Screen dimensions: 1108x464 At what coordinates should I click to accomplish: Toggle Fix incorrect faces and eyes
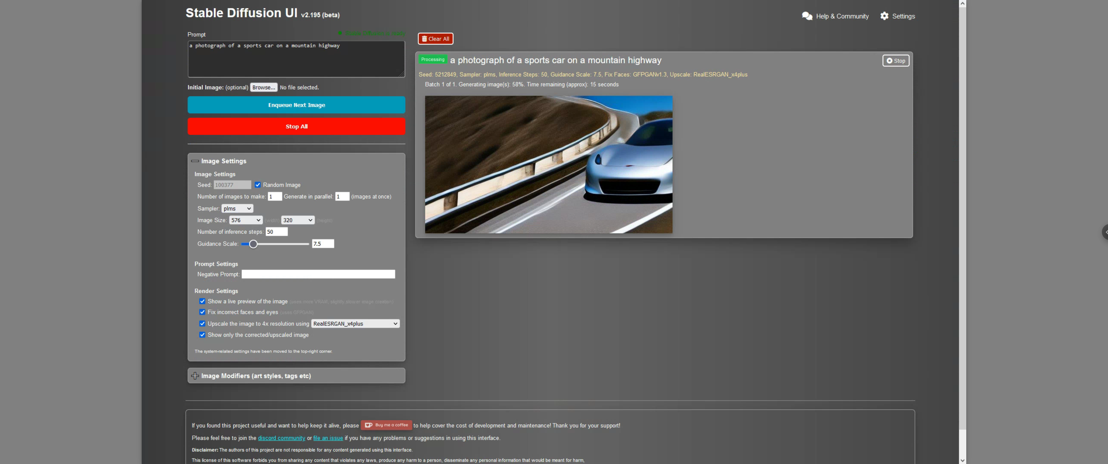click(x=202, y=312)
